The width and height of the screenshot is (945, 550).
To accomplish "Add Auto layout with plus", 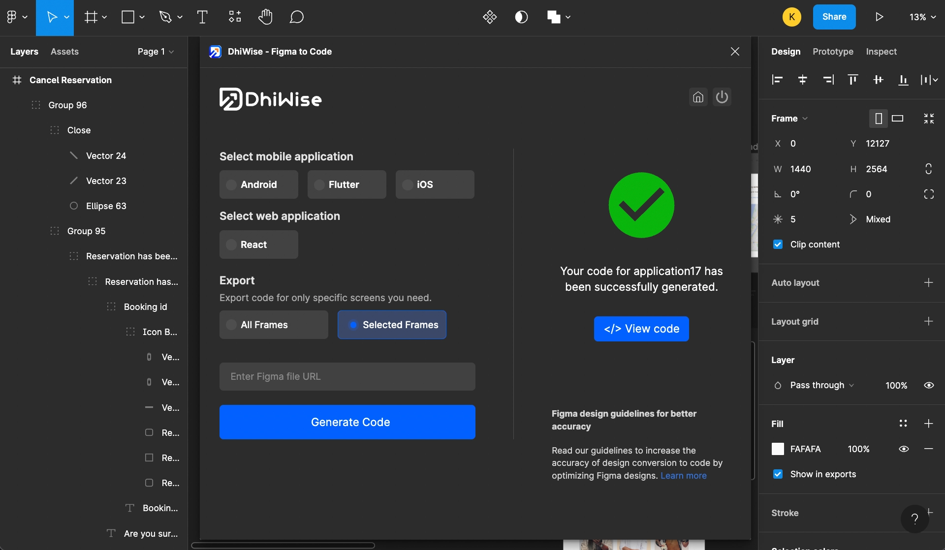I will 928,282.
